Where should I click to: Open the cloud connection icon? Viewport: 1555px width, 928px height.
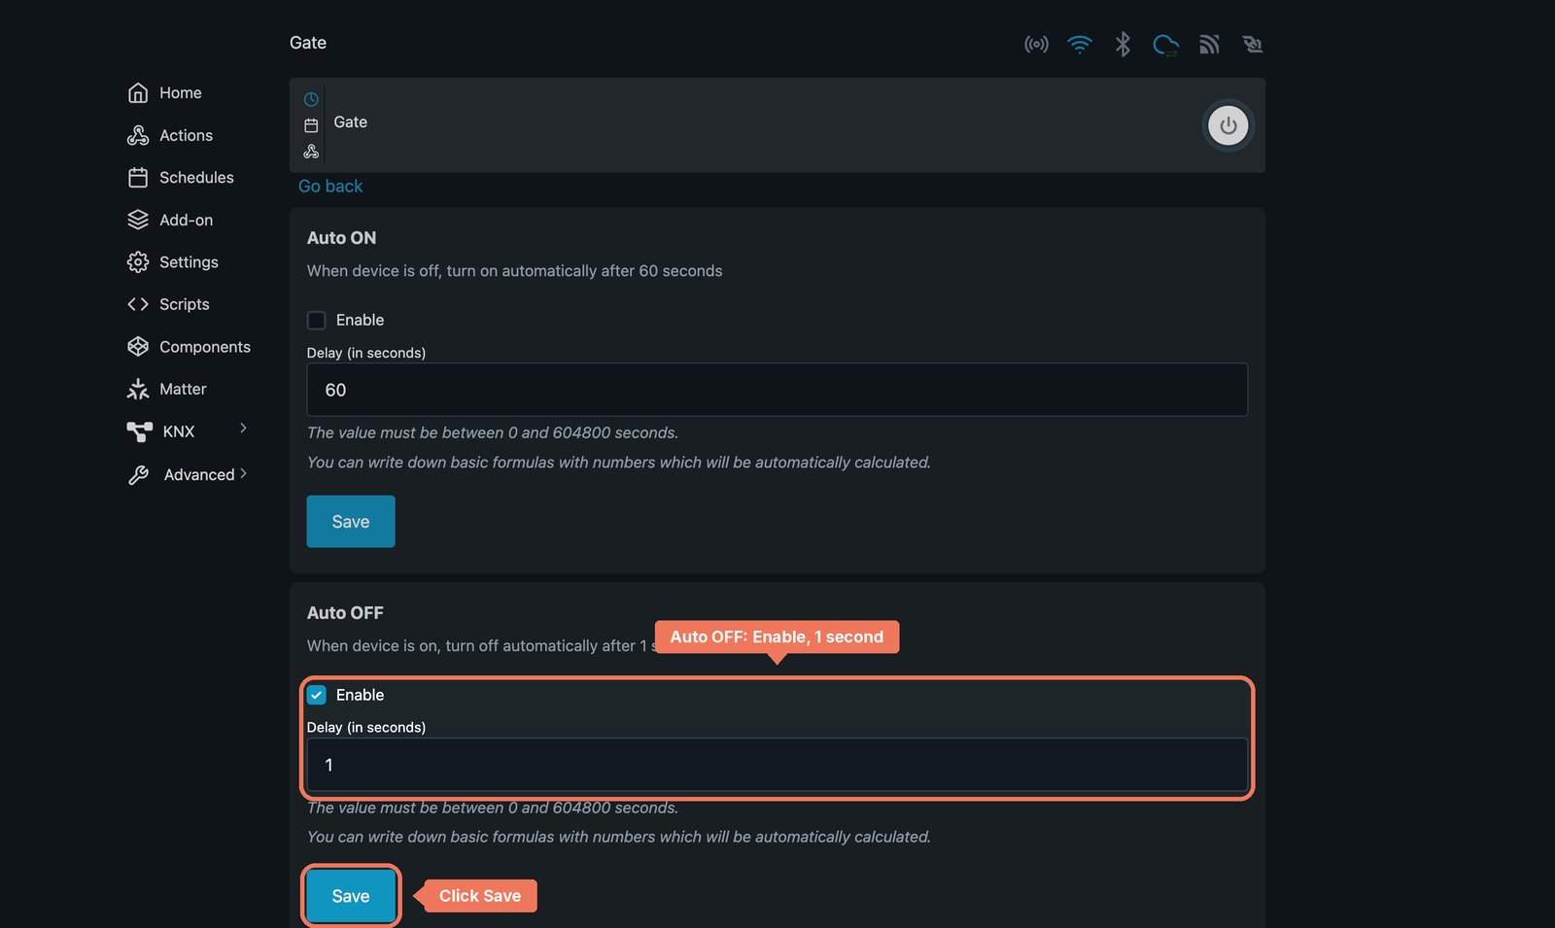[x=1165, y=45]
